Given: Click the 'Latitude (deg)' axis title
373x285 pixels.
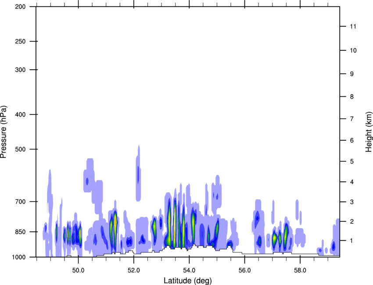Looking at the screenshot, I should coord(187,281).
